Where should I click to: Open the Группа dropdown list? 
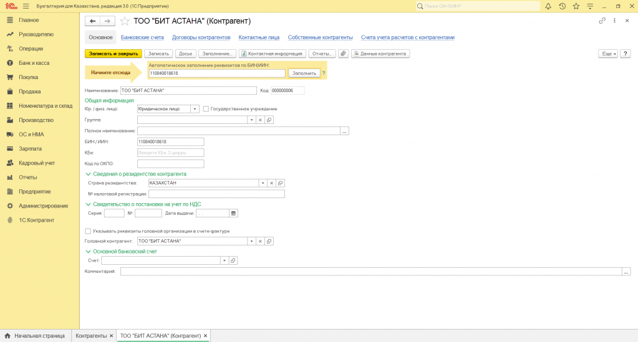(251, 120)
